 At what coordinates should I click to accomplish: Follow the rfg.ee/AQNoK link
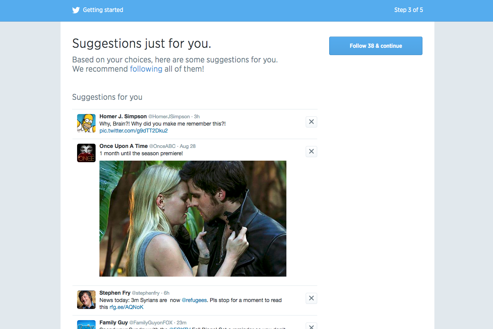(x=126, y=307)
